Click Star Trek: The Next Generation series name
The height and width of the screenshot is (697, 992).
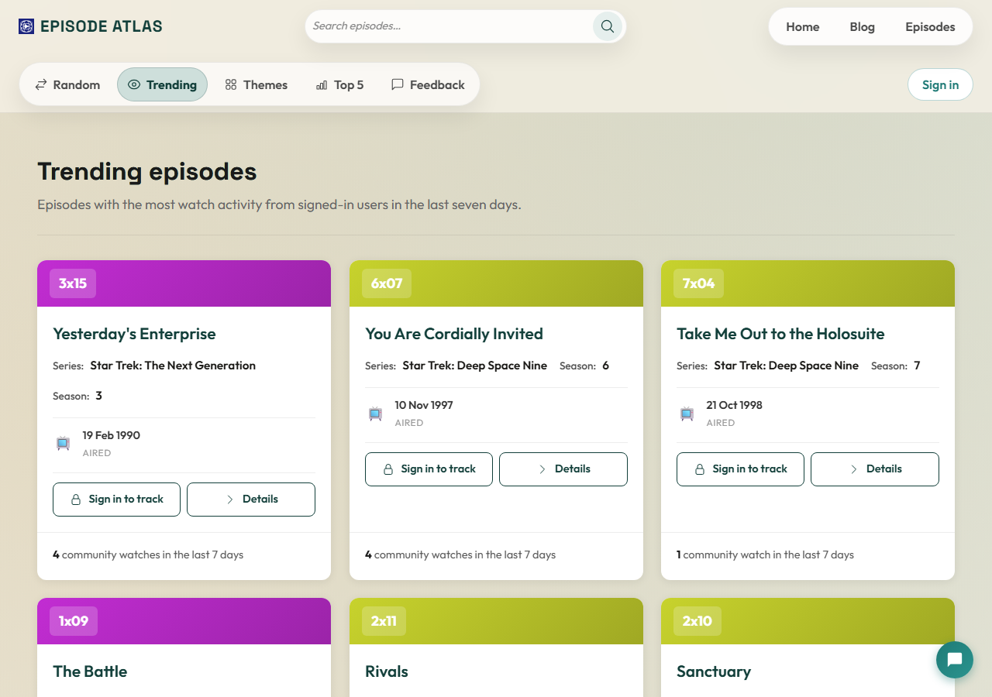[x=173, y=366]
